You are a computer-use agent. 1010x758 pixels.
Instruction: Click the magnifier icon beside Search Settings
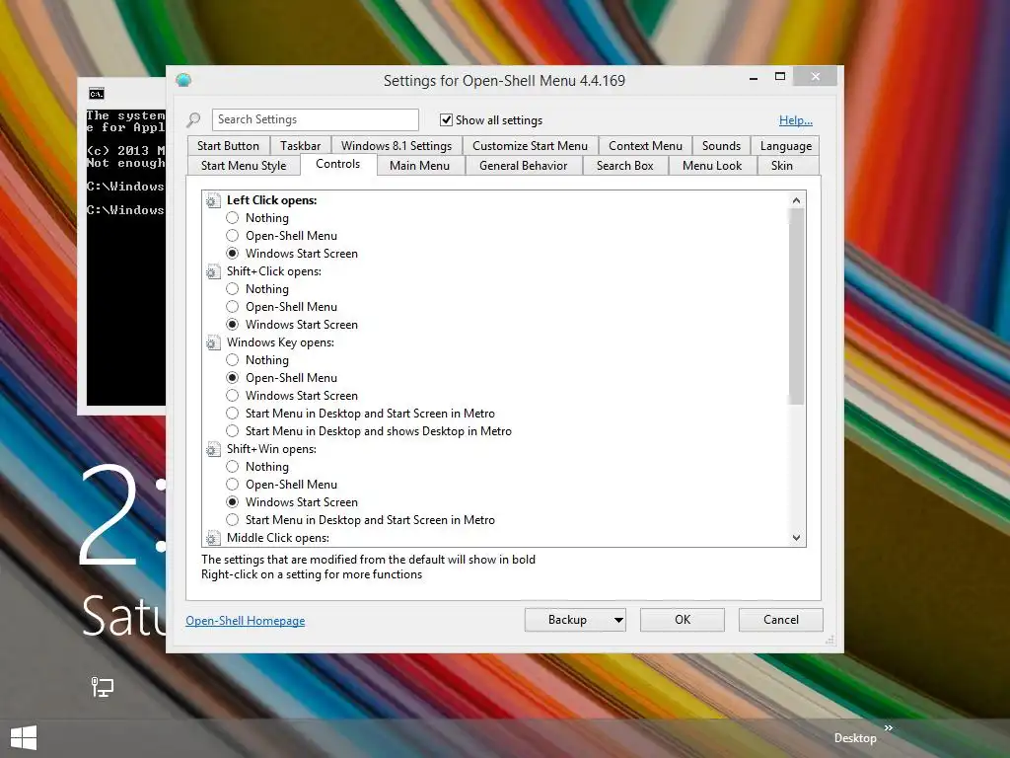pyautogui.click(x=193, y=119)
